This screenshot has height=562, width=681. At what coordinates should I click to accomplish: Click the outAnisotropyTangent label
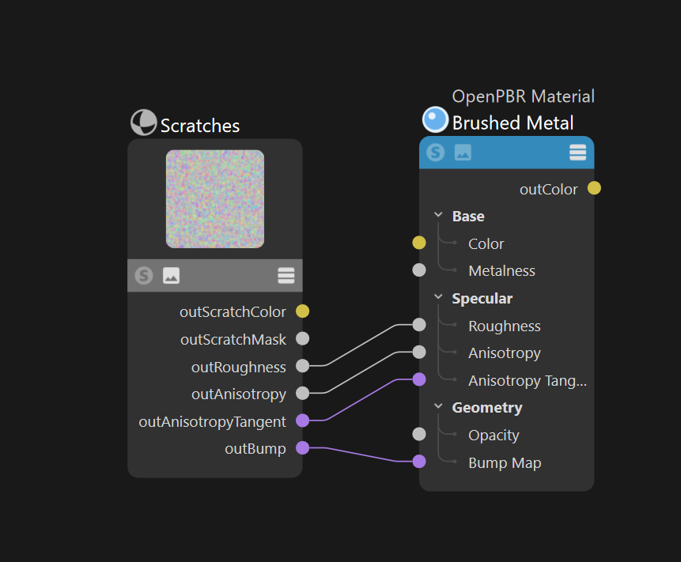pos(212,422)
